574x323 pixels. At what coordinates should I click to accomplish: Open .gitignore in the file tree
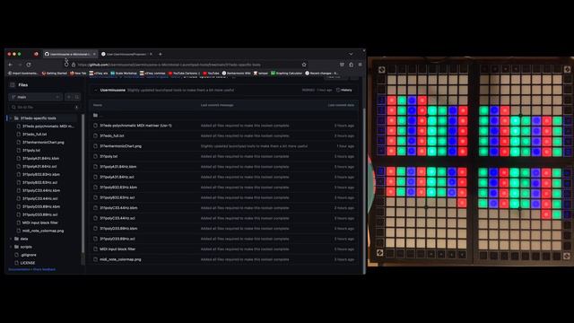pos(29,255)
